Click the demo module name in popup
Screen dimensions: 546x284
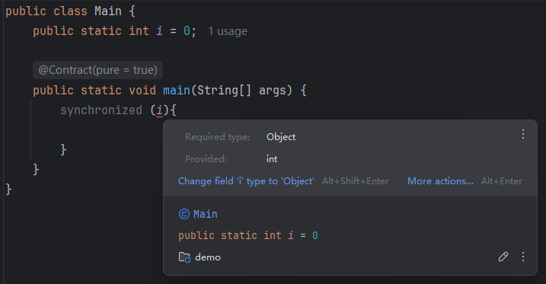point(208,257)
